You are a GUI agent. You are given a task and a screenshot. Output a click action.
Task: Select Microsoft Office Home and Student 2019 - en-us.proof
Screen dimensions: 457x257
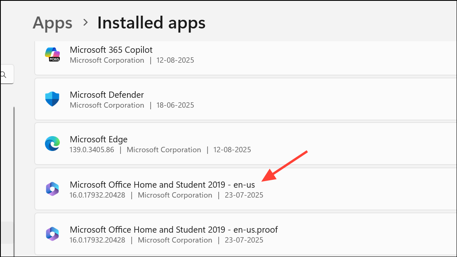click(174, 230)
